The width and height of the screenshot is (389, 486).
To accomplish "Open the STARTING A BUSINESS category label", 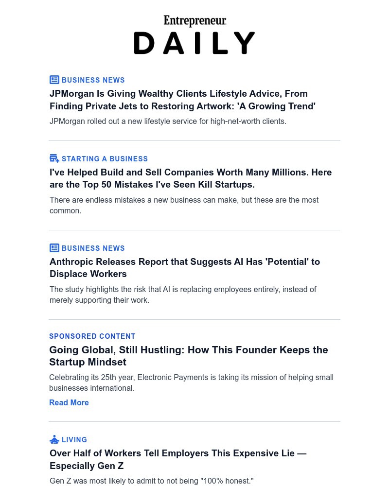I will point(105,159).
